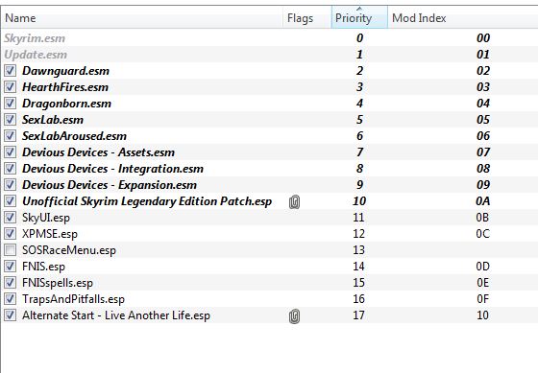538x373 pixels.
Task: Click the paperclip flag icon for Alternate Start row
Action: [x=294, y=315]
